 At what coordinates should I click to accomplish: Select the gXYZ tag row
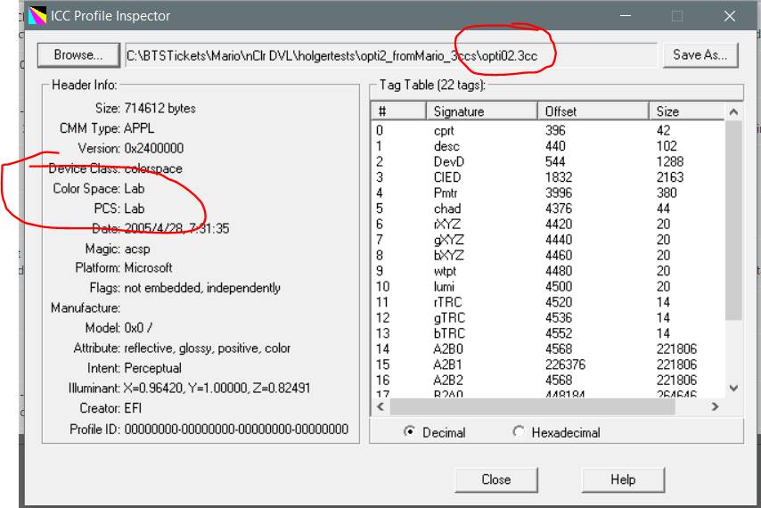(x=548, y=240)
